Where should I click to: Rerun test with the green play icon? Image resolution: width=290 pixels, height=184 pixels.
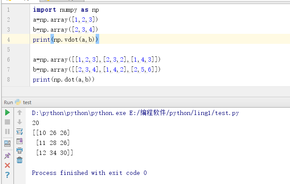click(x=7, y=112)
